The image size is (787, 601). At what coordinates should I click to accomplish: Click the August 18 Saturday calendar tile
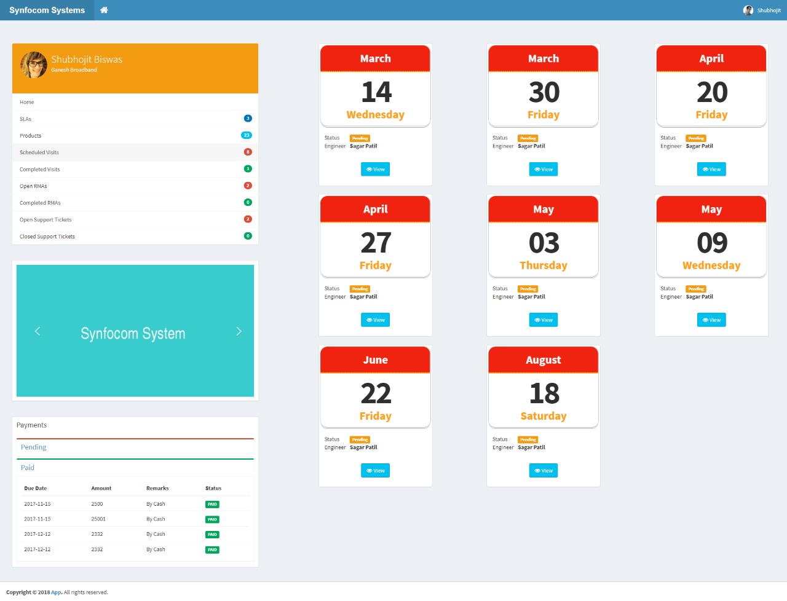point(544,387)
